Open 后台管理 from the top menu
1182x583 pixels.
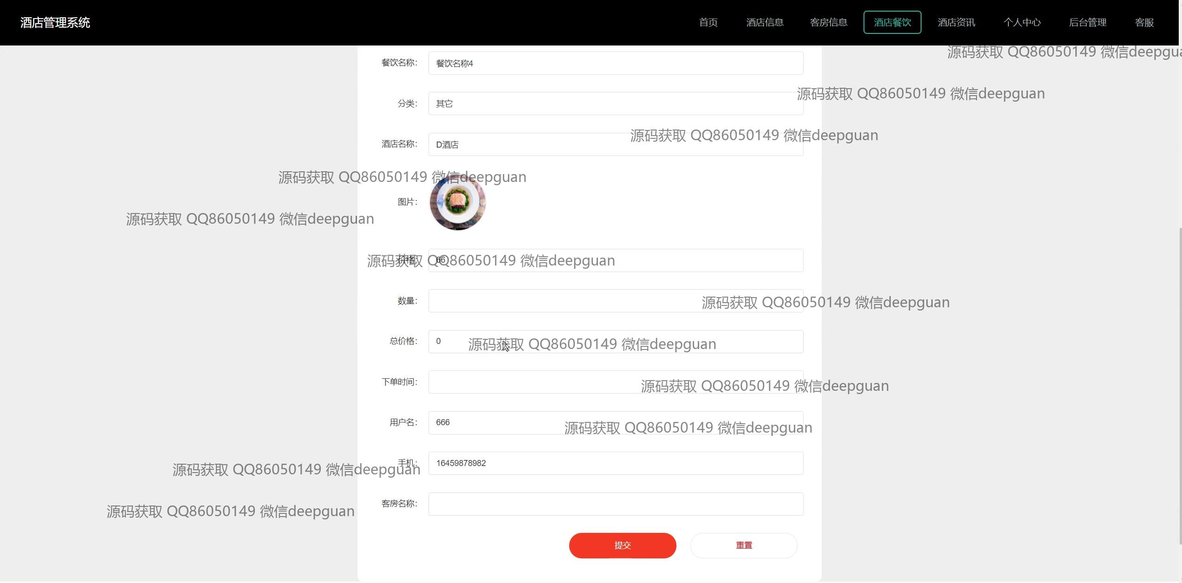coord(1087,22)
